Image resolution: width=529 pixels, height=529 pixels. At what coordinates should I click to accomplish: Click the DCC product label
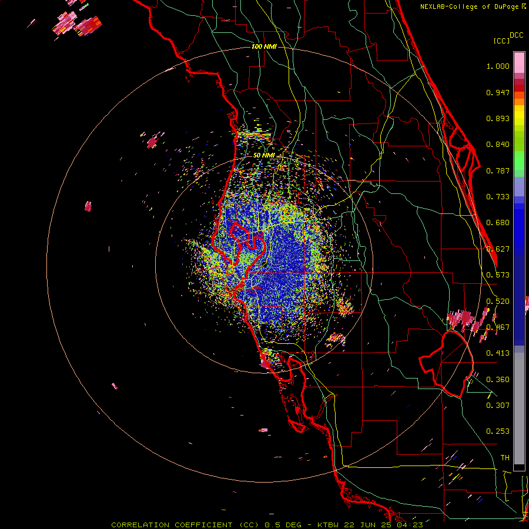517,35
